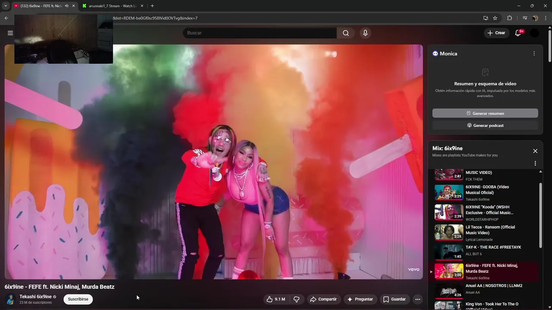Activate voice search microphone
This screenshot has height=310, width=552.
[x=365, y=33]
